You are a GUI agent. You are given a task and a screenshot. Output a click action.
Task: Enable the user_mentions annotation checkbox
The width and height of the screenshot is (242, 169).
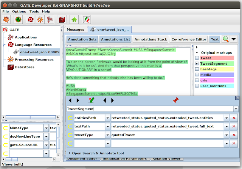[x=197, y=86]
